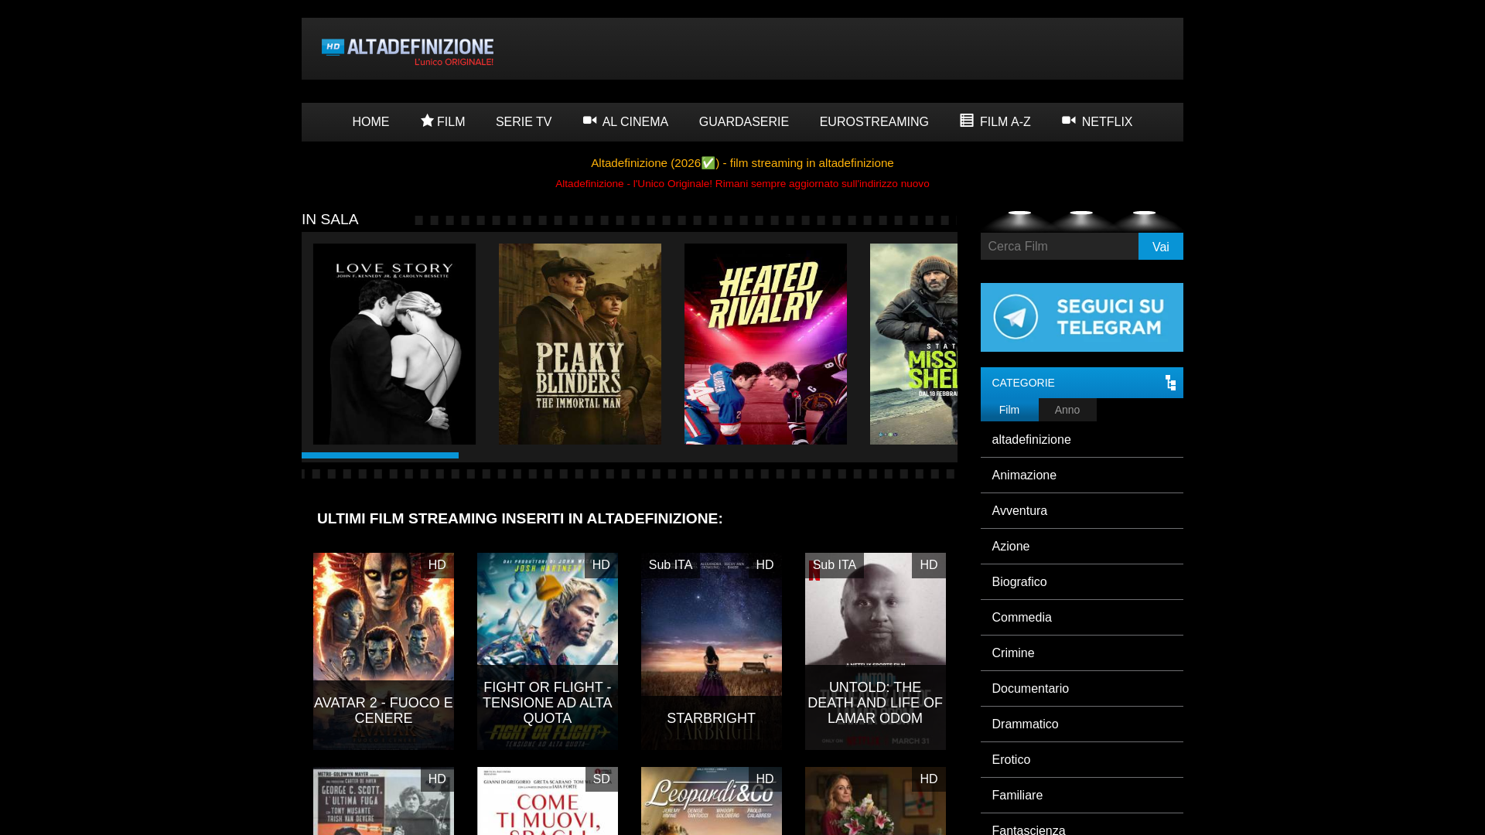Open the Avventura category
The height and width of the screenshot is (835, 1485).
pyautogui.click(x=1082, y=511)
